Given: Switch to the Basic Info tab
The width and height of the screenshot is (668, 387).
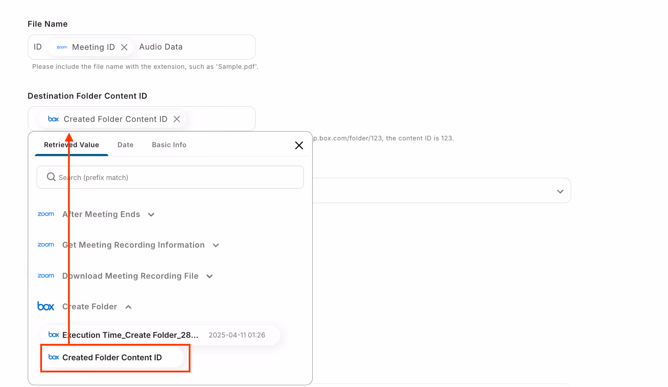Looking at the screenshot, I should click(169, 145).
